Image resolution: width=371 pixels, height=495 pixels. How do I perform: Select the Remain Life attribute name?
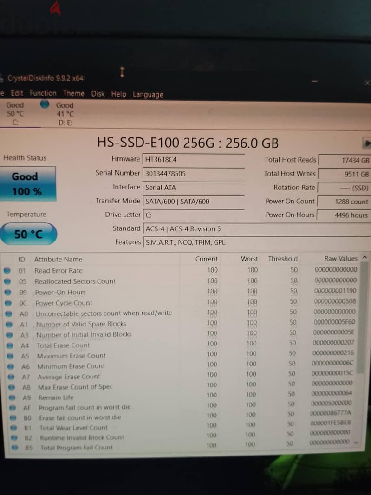tap(56, 397)
